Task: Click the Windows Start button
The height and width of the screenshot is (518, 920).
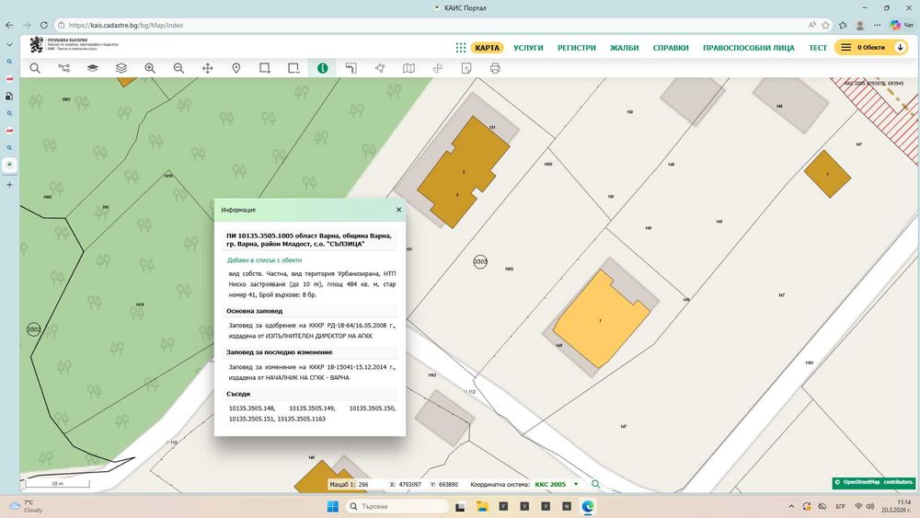Action: tap(332, 506)
